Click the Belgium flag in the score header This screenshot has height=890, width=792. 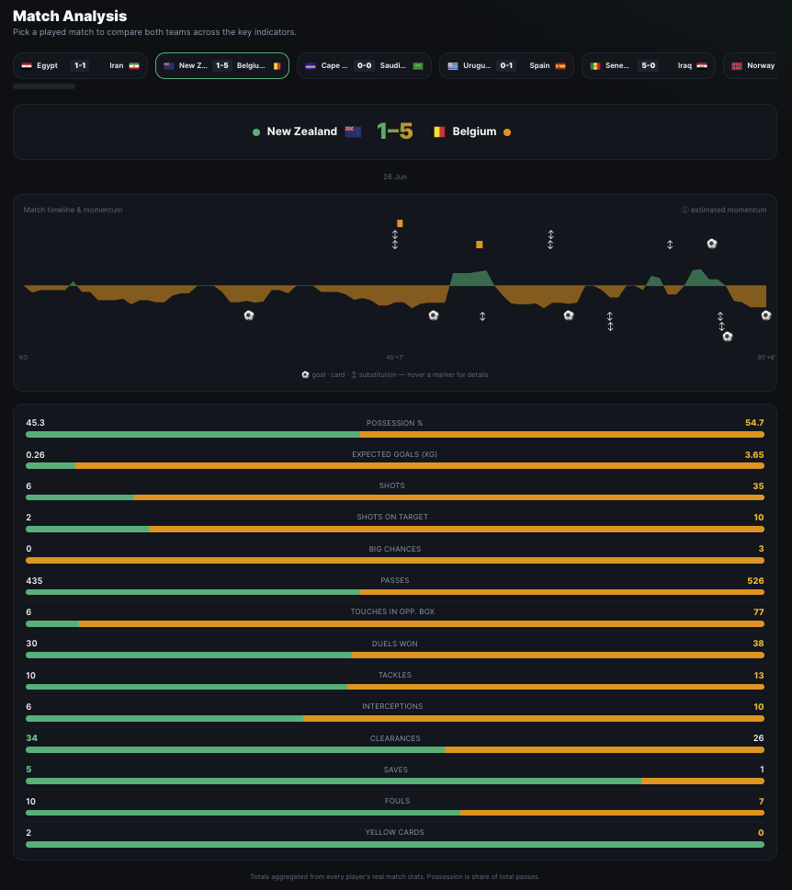click(439, 131)
